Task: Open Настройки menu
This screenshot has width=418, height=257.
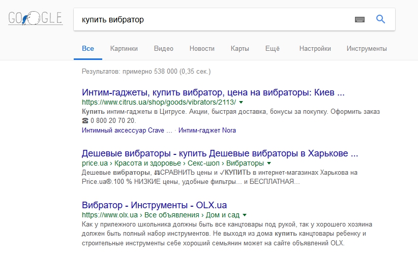Action: coord(315,48)
